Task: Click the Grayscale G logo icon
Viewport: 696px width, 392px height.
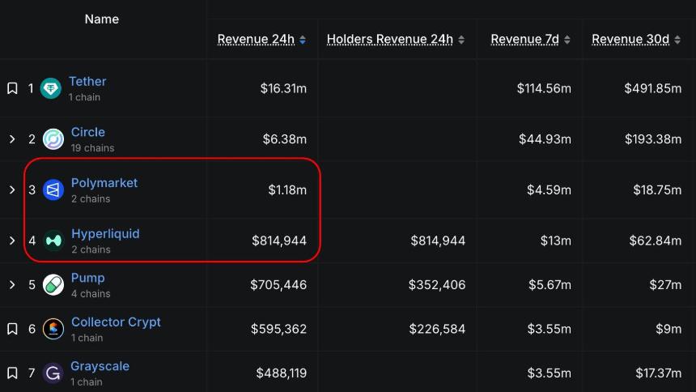Action: coord(53,373)
